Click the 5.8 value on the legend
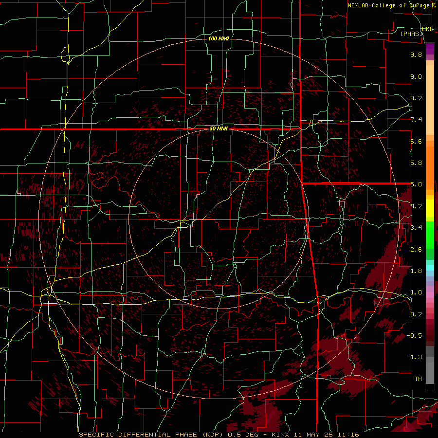 pos(416,163)
